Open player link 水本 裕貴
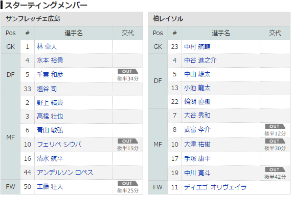The width and height of the screenshot is (293, 197). (x=50, y=60)
